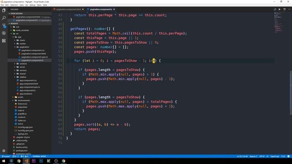The height and width of the screenshot is (164, 292).
Task: Click the split editor icon in the editor title bar
Action: click(284, 9)
